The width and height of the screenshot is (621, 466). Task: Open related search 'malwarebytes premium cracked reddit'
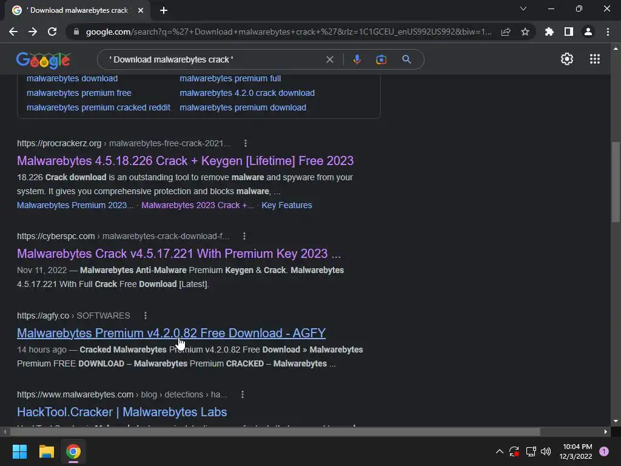[98, 108]
